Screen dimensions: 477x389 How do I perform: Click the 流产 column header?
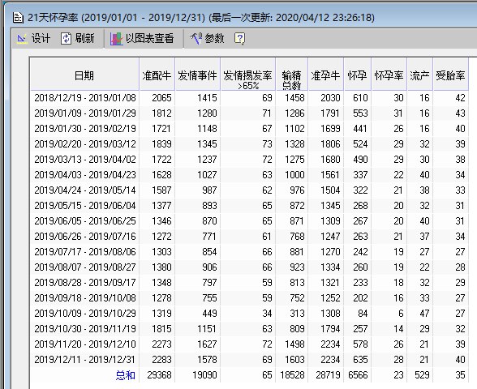(420, 75)
